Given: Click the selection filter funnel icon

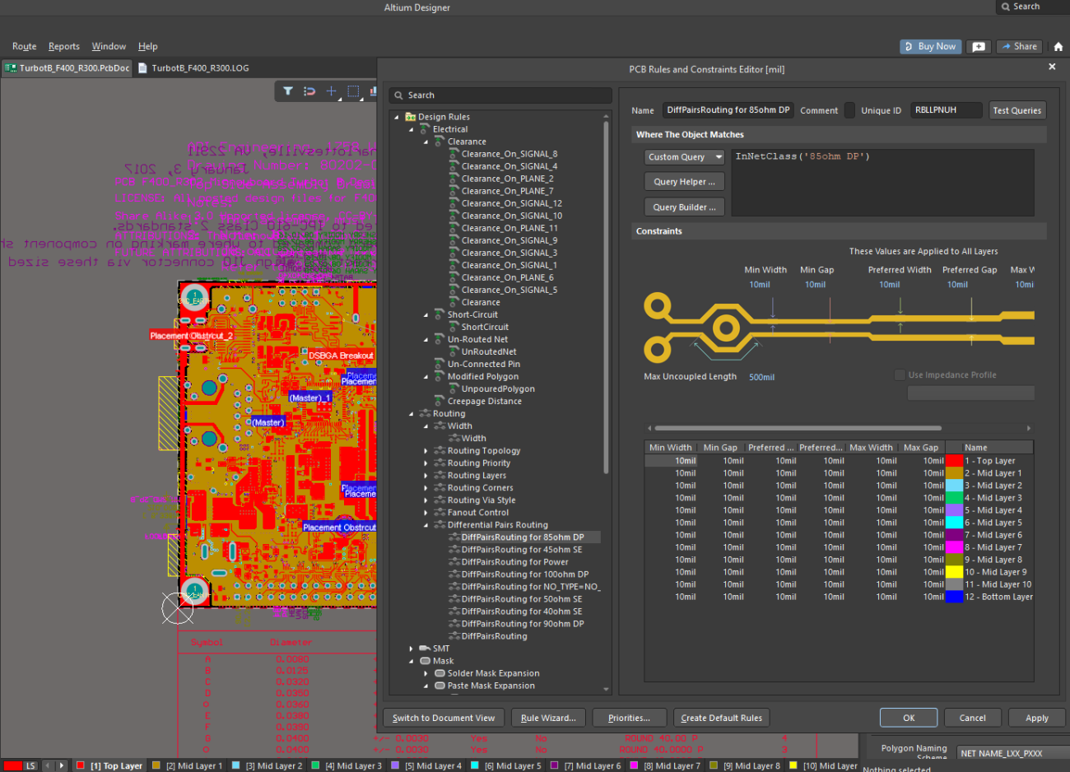Looking at the screenshot, I should 288,91.
